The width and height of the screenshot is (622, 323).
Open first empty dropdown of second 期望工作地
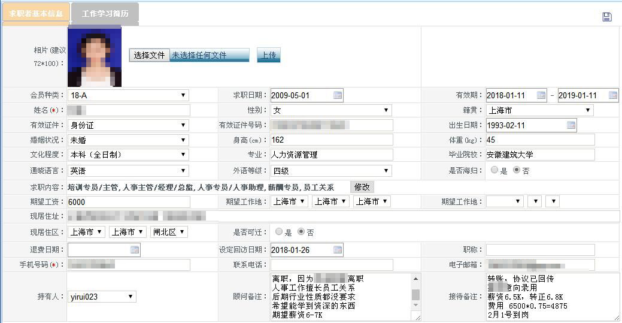[505, 201]
